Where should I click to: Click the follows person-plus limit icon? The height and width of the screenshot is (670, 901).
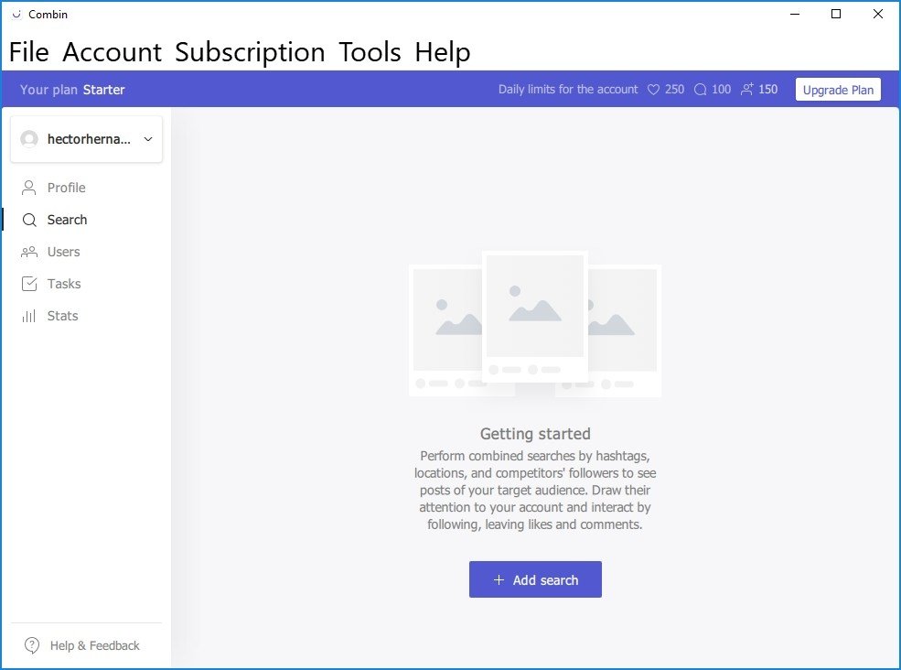coord(746,89)
